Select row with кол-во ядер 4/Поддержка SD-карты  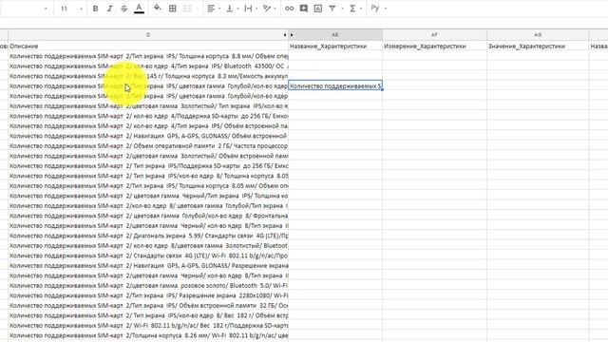(148, 116)
